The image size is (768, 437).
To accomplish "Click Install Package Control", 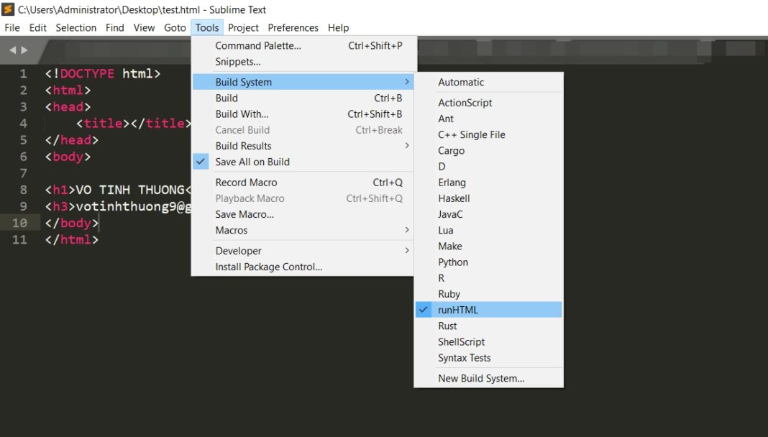I will [267, 266].
